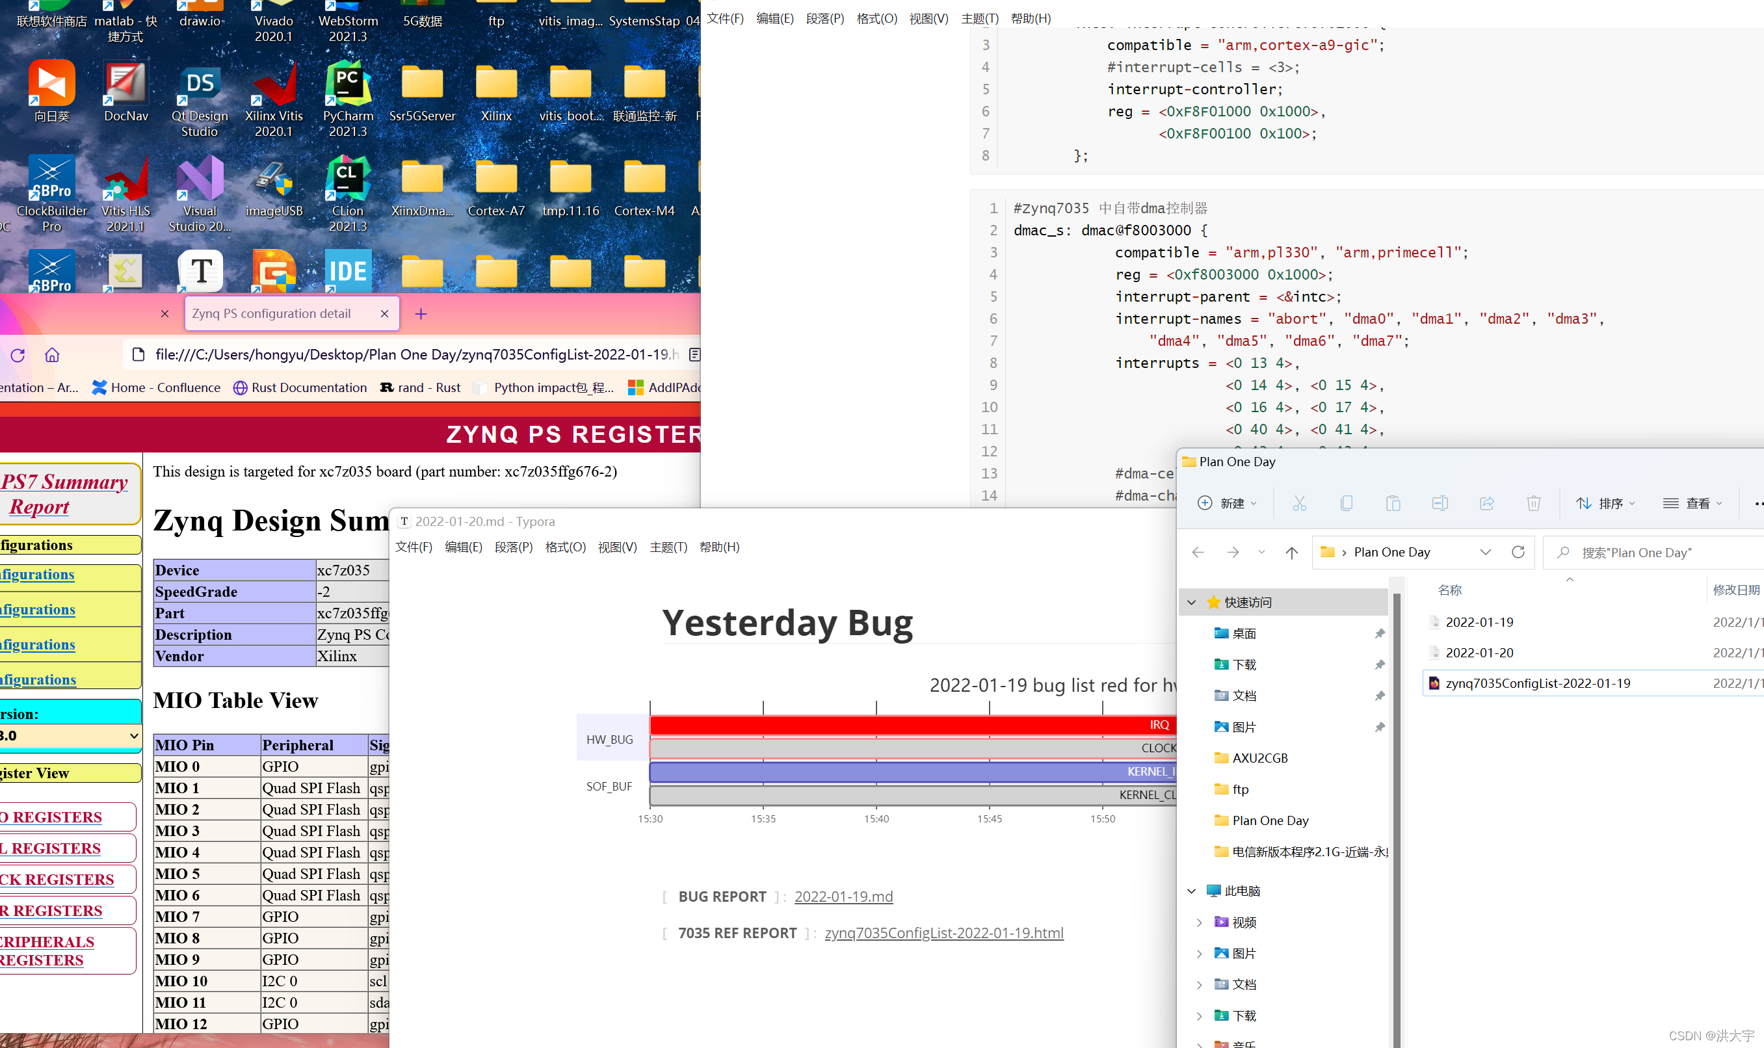Launch ClockBuilder Pro desktop shortcut
Viewport: 1764px width, 1048px height.
tap(51, 194)
